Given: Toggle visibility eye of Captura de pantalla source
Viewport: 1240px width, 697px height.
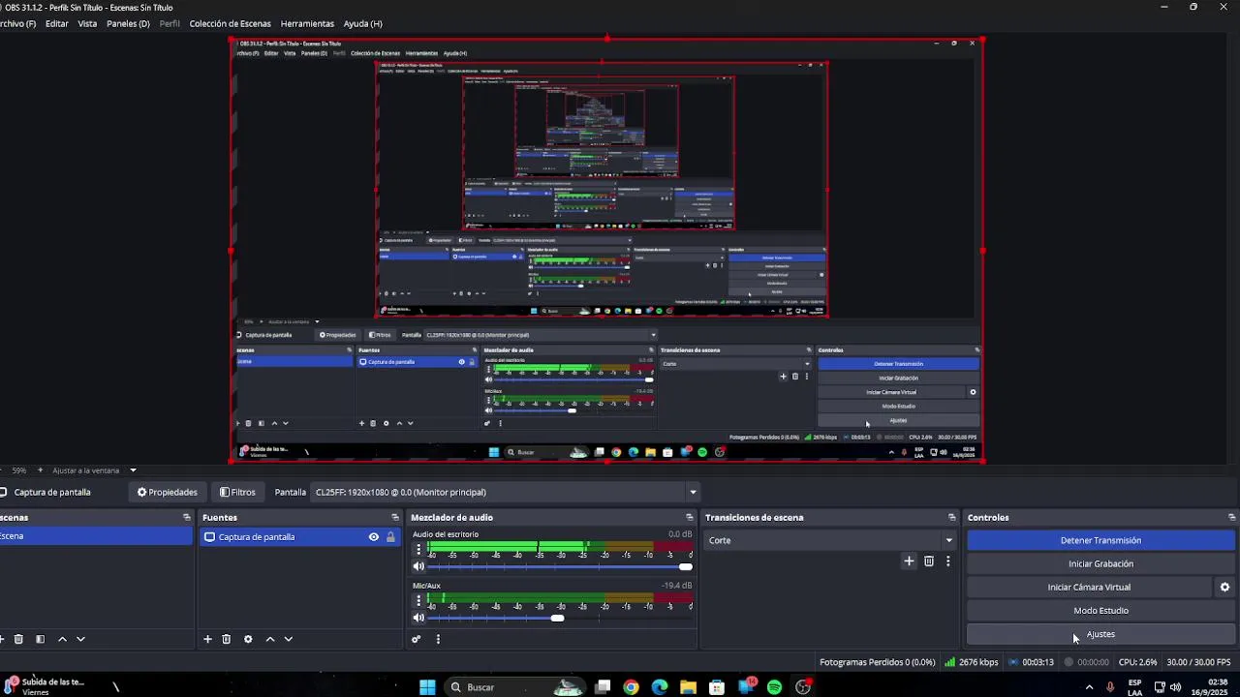Looking at the screenshot, I should (x=374, y=537).
